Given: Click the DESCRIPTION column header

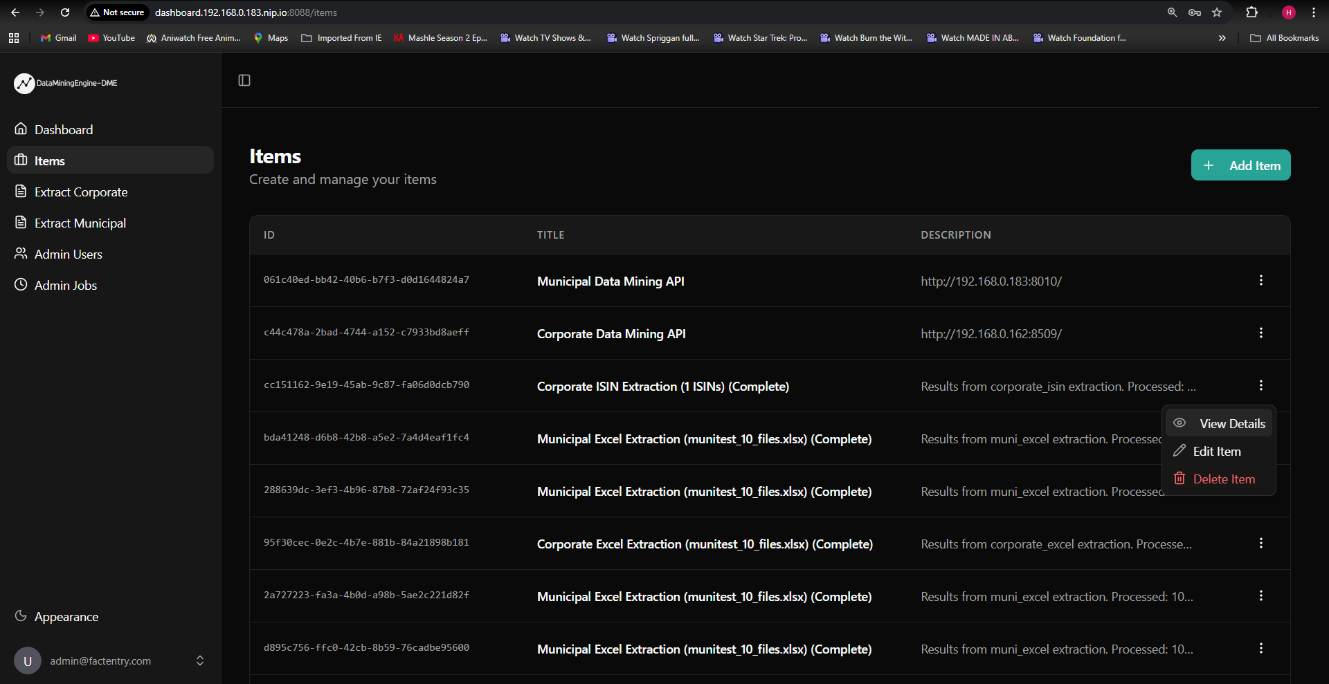Looking at the screenshot, I should pyautogui.click(x=955, y=235).
